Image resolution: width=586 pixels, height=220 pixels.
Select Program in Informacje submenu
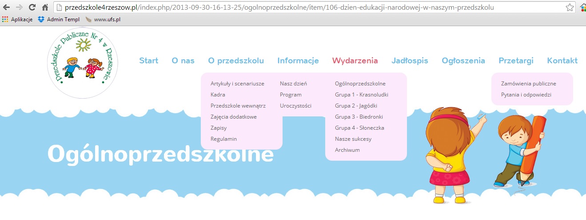pos(291,95)
